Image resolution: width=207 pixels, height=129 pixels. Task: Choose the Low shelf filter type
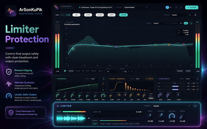click(x=78, y=71)
